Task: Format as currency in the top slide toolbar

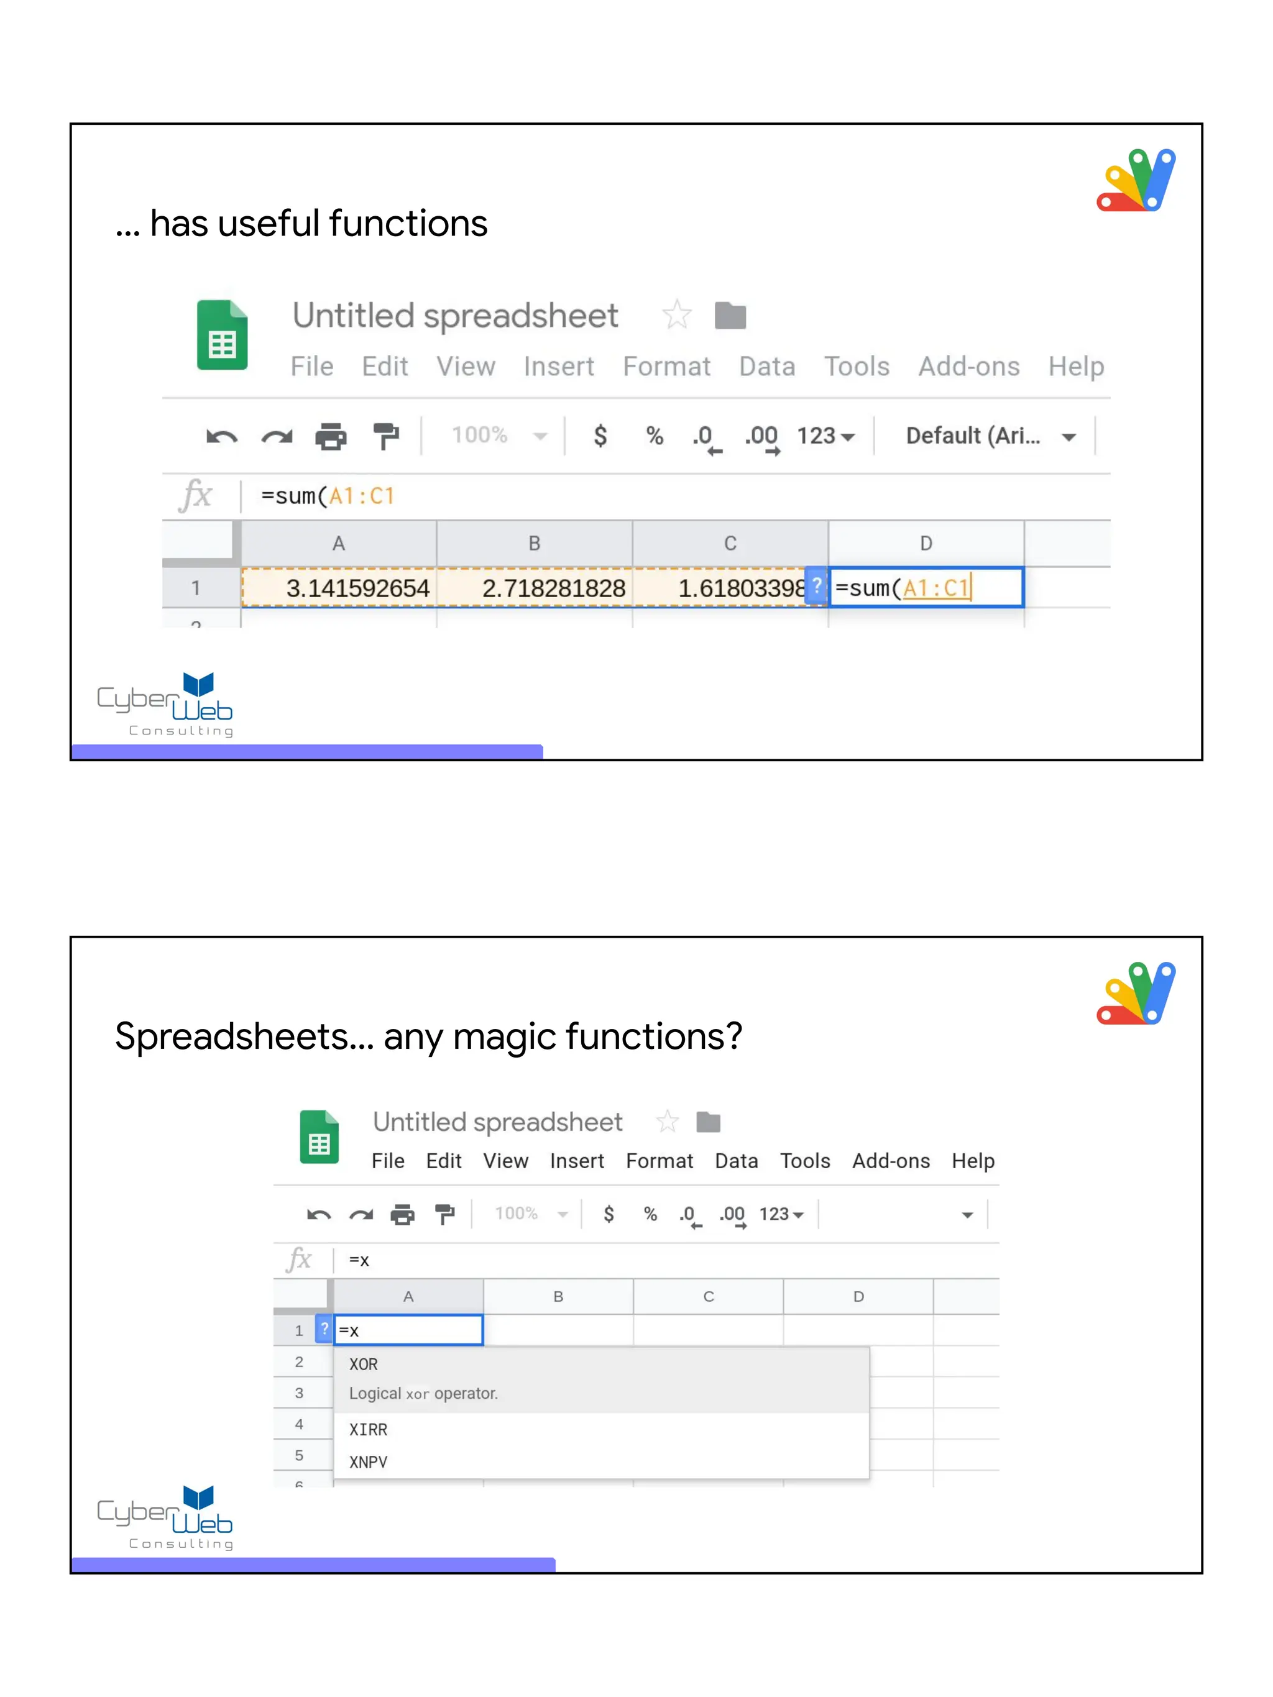Action: (600, 436)
